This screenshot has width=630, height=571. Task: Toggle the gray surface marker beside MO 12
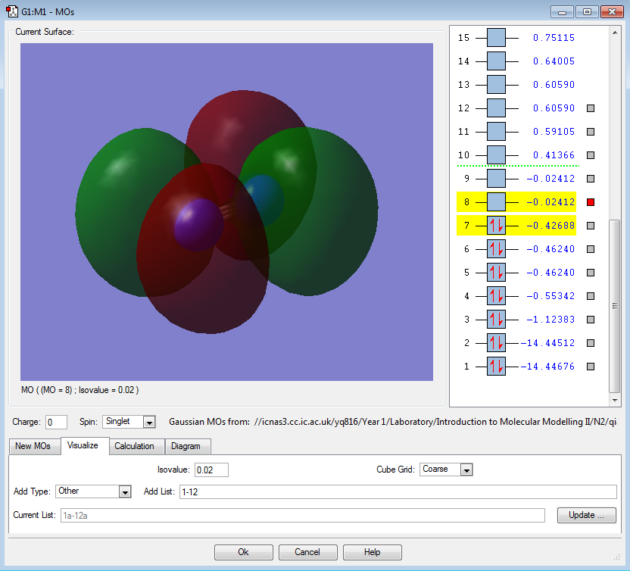tap(591, 108)
